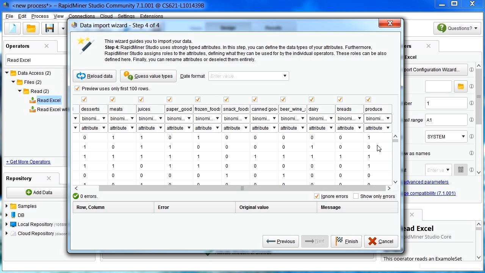This screenshot has width=485, height=273.
Task: Click Add Data button in Repository
Action: [39, 192]
